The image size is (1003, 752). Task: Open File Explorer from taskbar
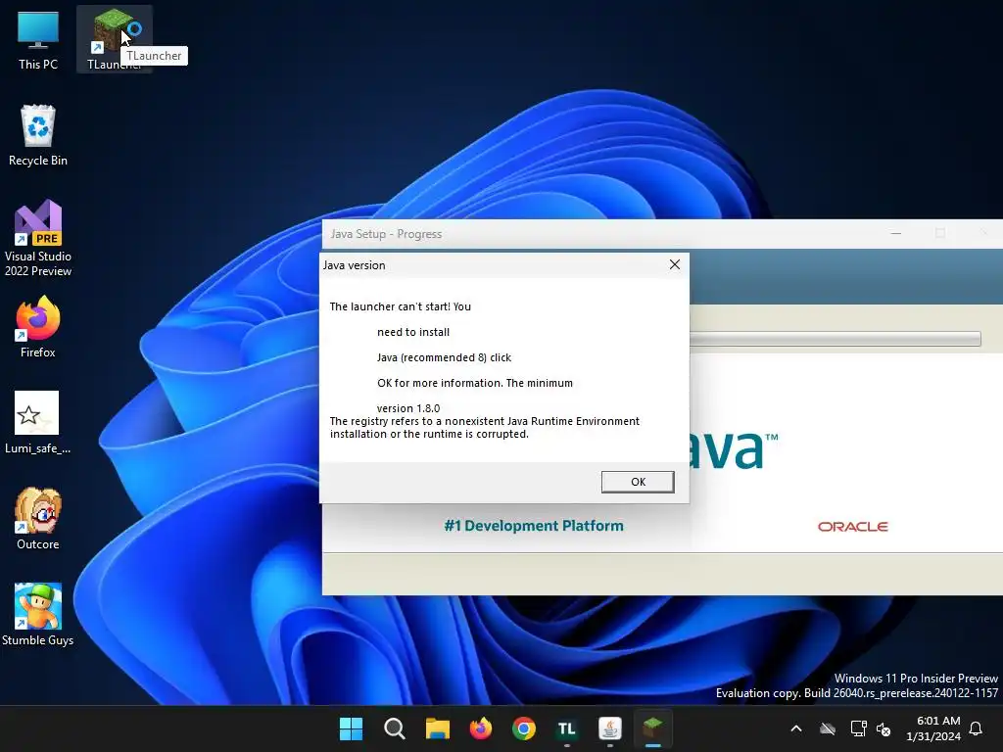(438, 728)
